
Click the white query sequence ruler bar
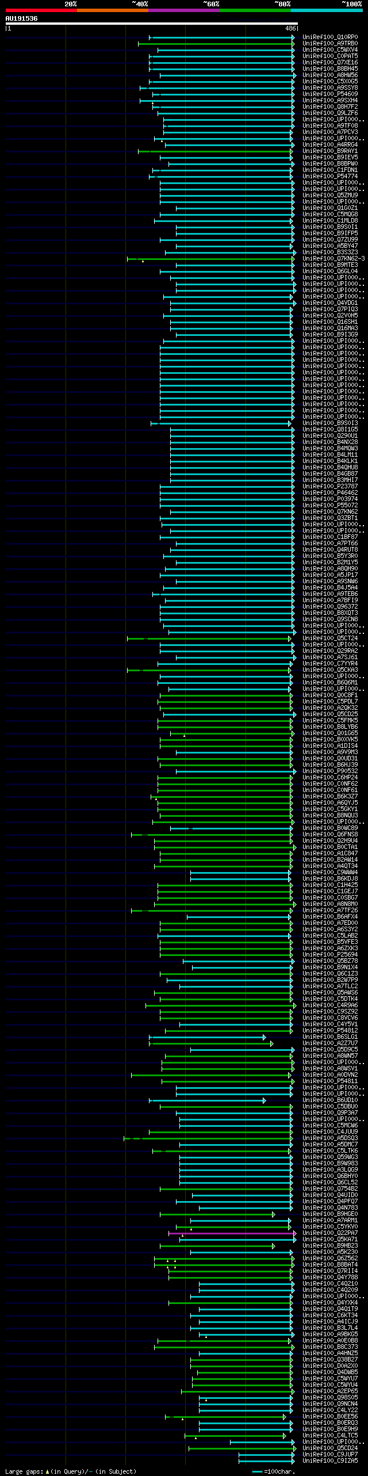coord(151,24)
